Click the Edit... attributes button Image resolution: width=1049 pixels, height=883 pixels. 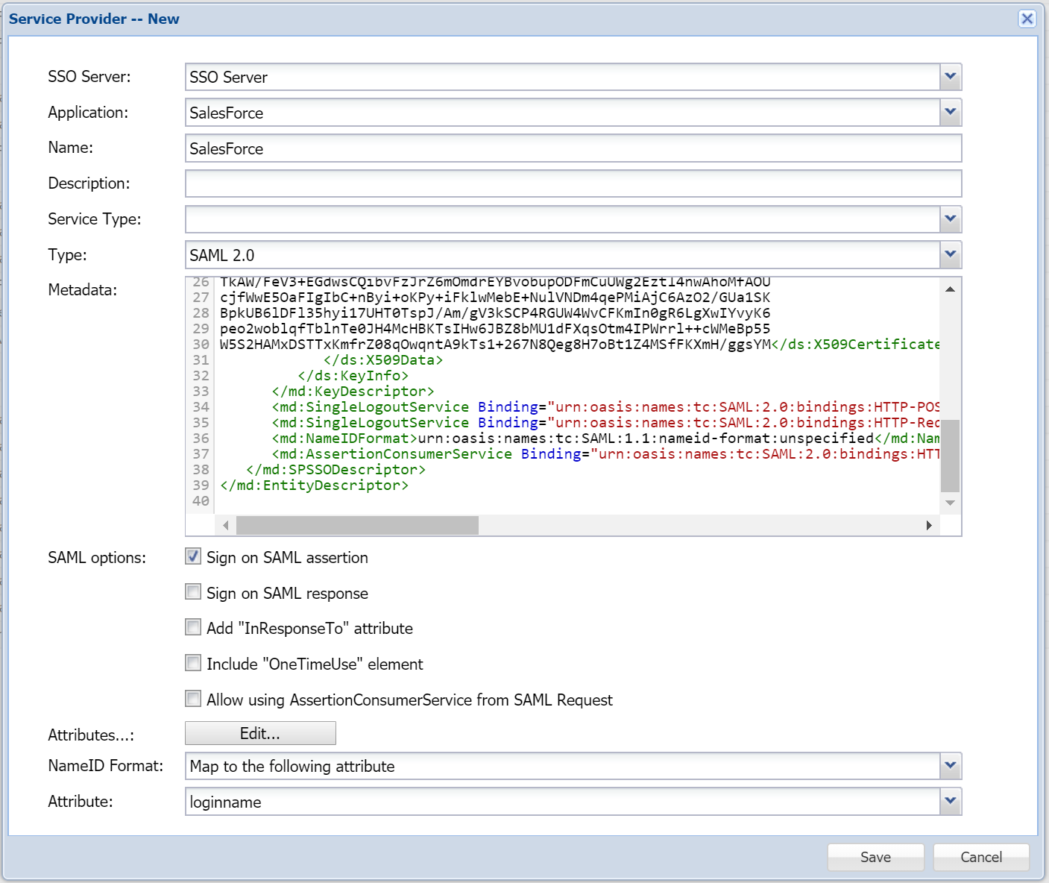[x=260, y=733]
